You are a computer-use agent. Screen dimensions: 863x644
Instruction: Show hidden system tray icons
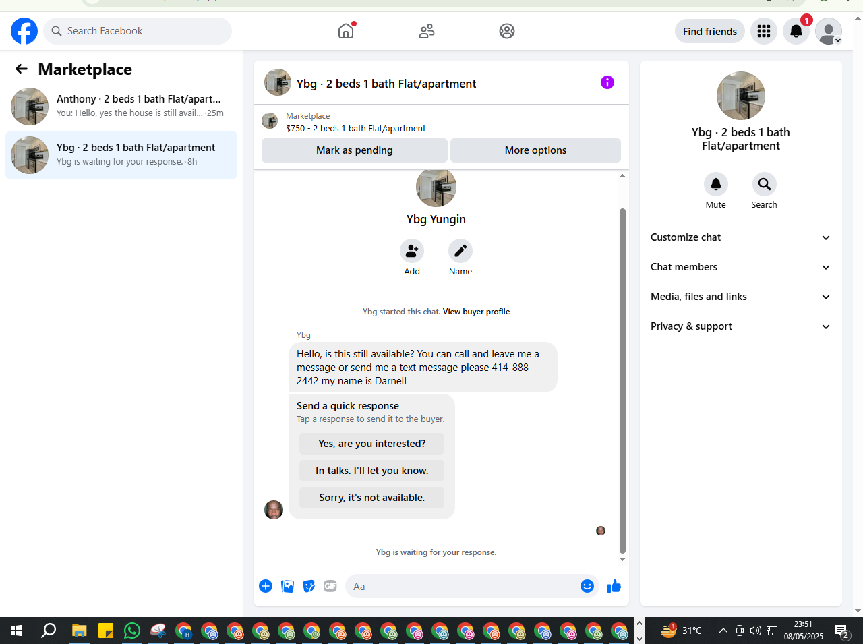click(x=723, y=631)
